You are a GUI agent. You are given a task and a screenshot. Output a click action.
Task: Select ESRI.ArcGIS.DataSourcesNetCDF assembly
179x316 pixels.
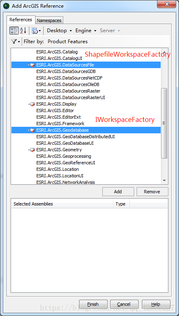tap(70, 78)
